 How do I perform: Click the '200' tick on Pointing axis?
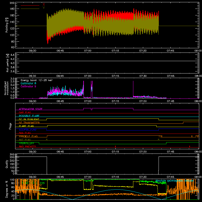pyautogui.click(x=12, y=3)
